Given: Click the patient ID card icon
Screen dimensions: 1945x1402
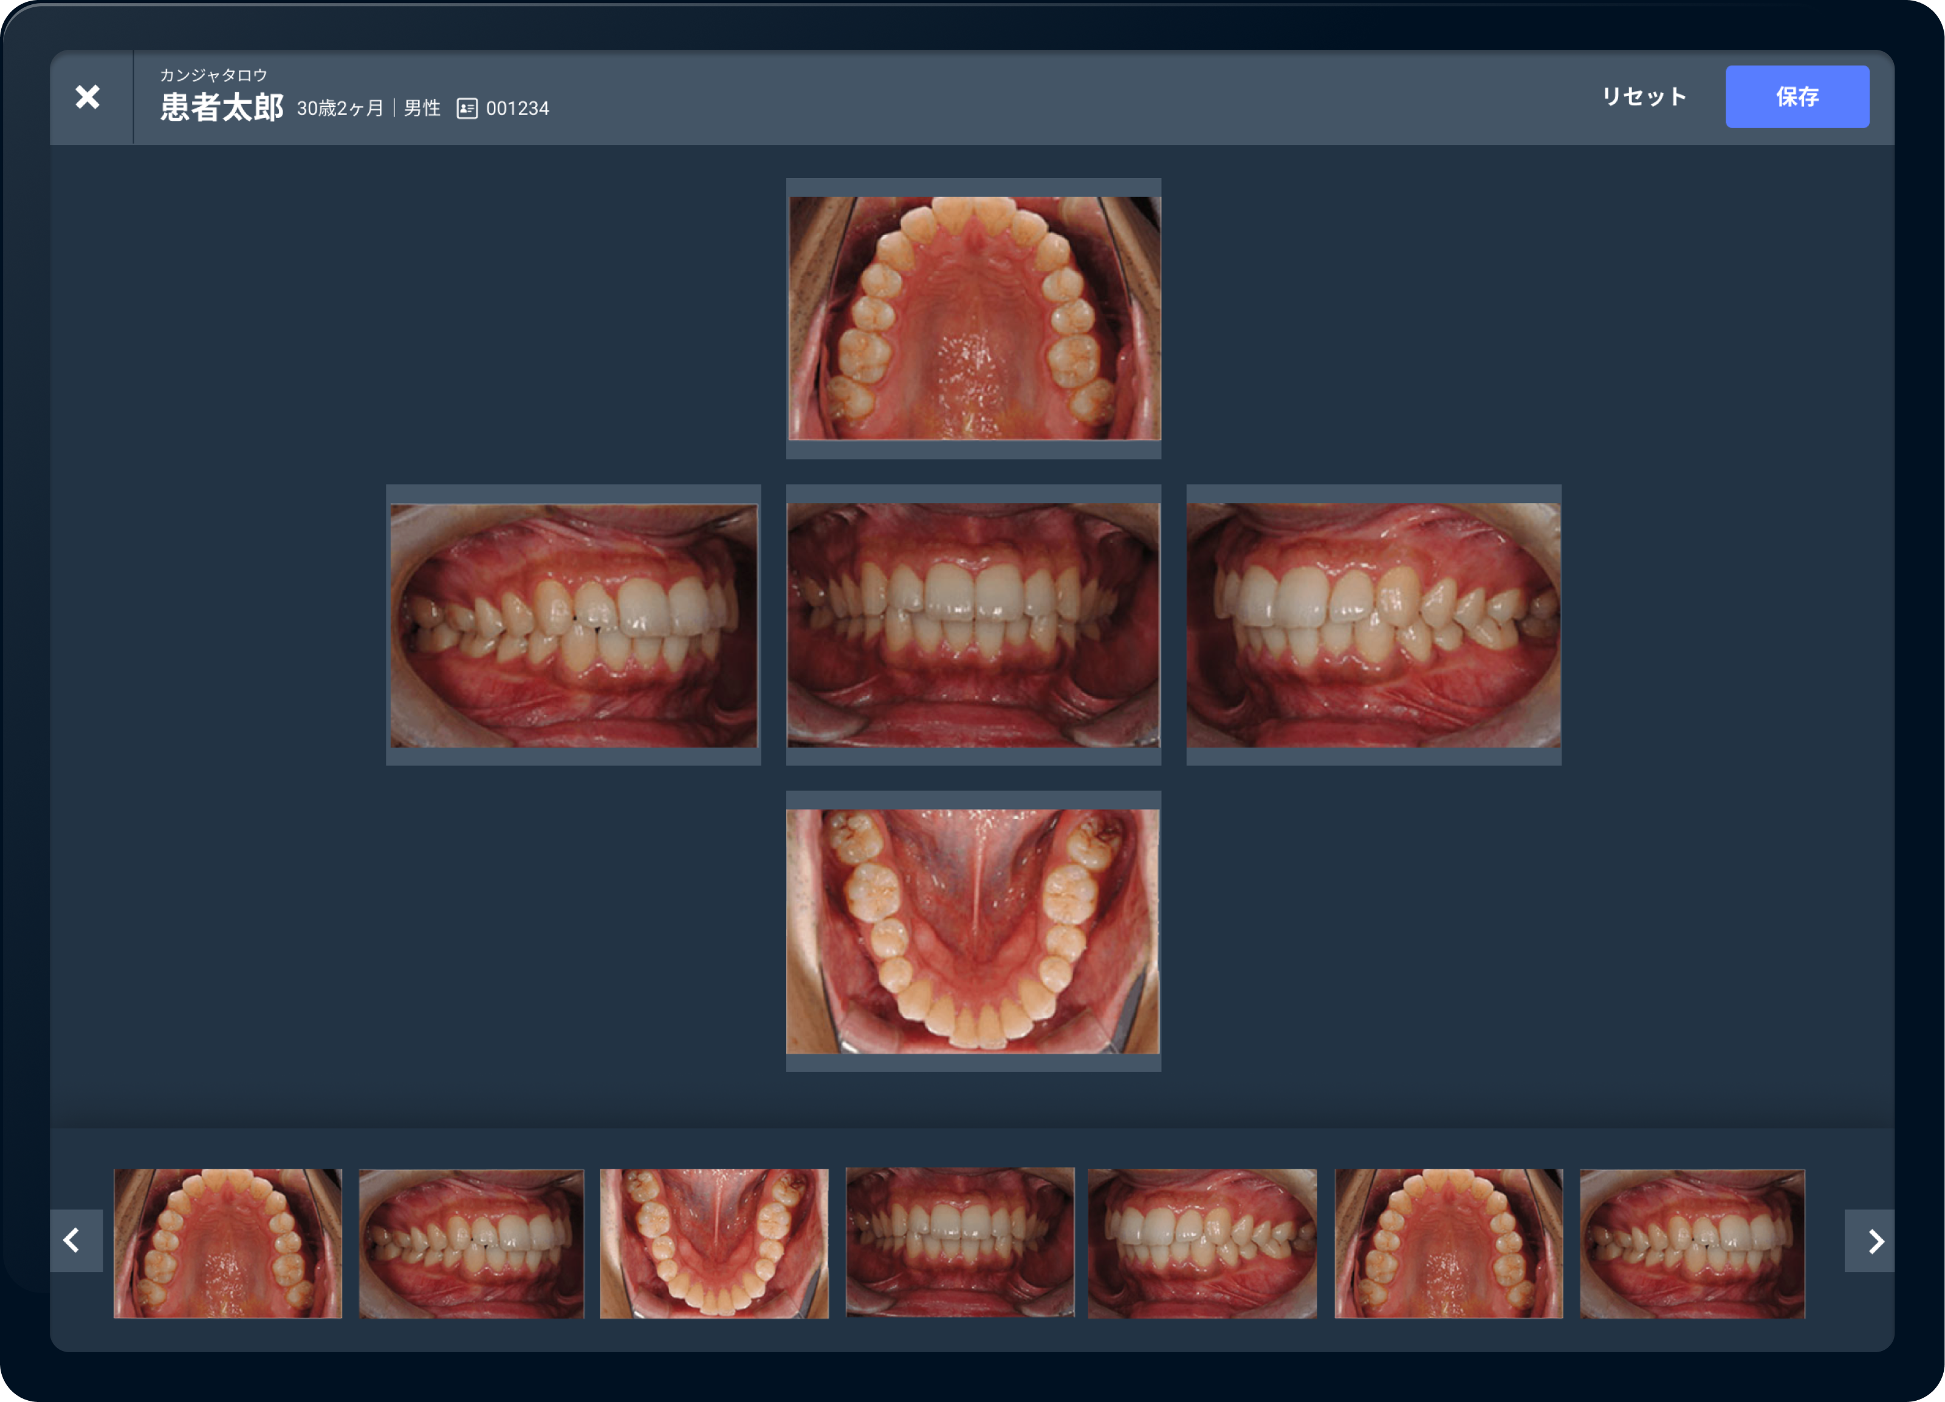Looking at the screenshot, I should [467, 108].
